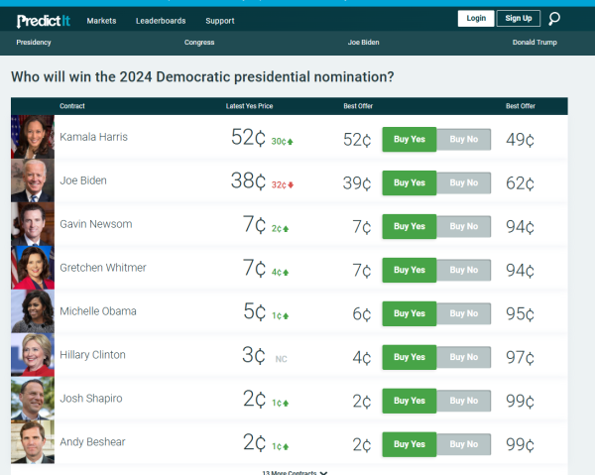Open the Leaderboards menu
595x475 pixels.
pos(161,21)
